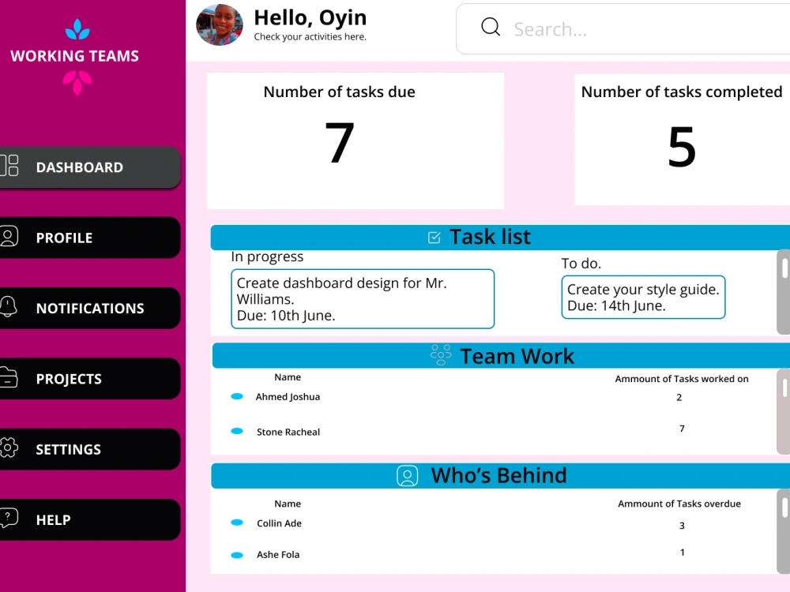The height and width of the screenshot is (592, 790).
Task: Click into the Search field
Action: [623, 28]
